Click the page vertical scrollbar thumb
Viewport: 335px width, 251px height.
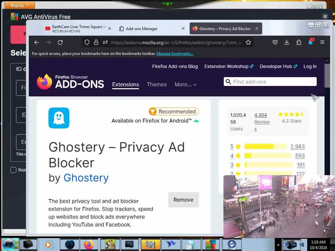coord(327,76)
